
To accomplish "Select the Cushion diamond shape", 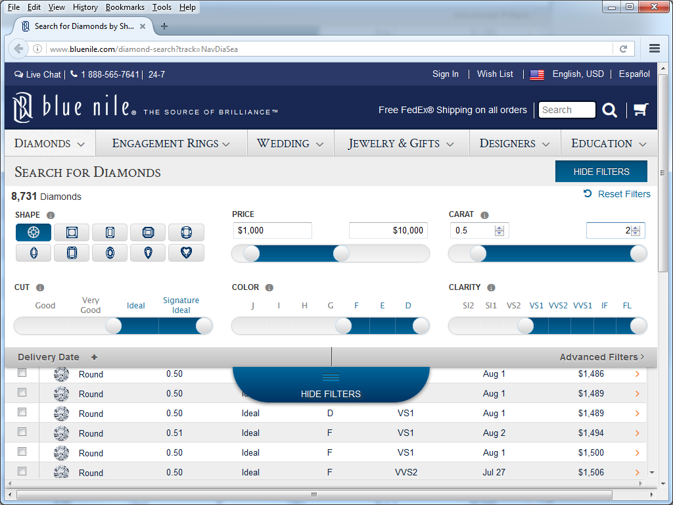I will pyautogui.click(x=186, y=232).
